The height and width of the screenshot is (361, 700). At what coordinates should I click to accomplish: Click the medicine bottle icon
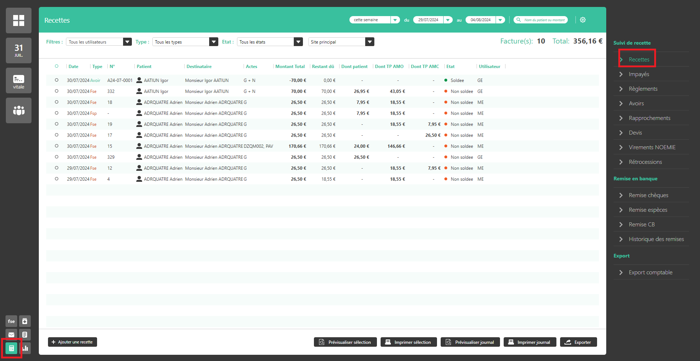point(25,321)
